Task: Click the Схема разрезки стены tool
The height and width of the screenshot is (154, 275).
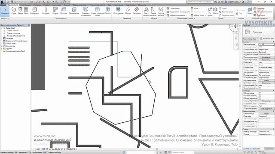Action: click(98, 12)
